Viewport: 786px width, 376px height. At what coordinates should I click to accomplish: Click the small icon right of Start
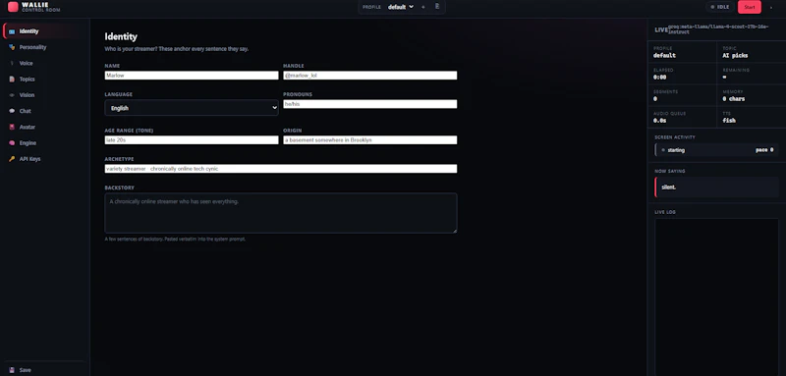(771, 7)
